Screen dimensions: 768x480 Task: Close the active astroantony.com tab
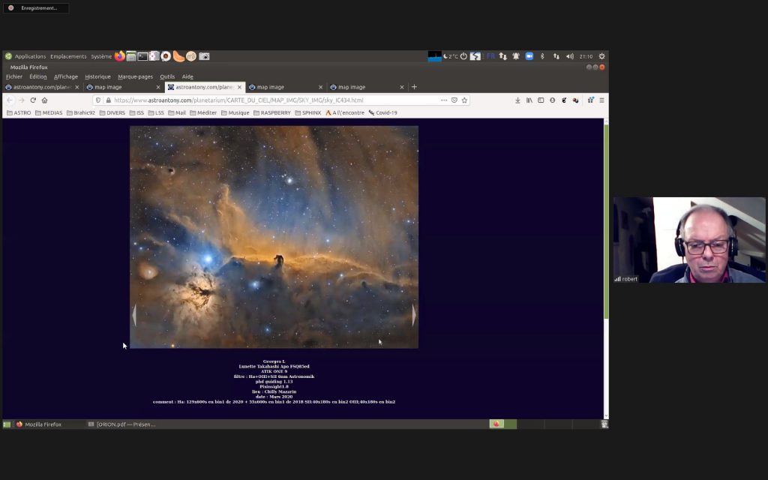pos(239,87)
